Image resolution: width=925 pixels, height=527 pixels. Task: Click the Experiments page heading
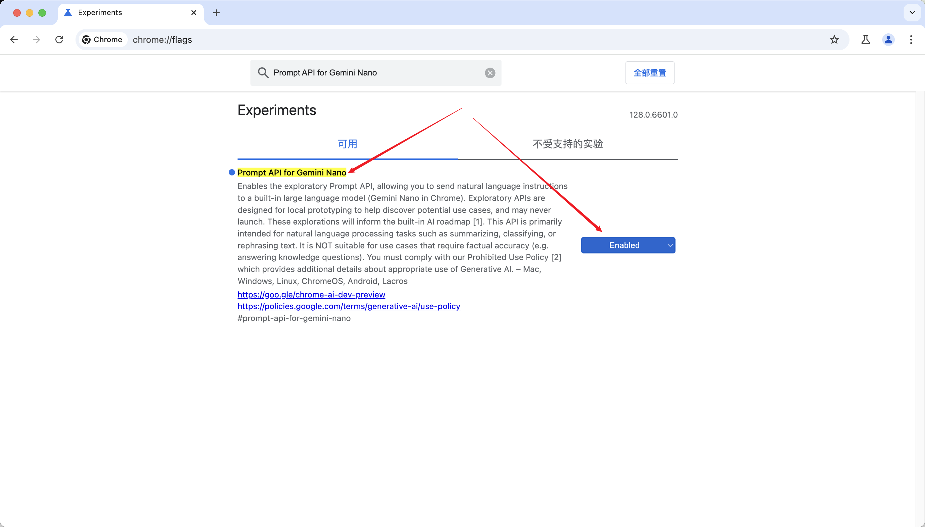277,110
